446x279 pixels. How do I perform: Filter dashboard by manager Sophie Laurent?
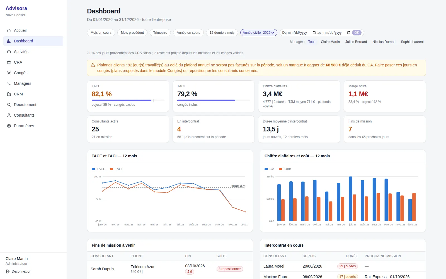pos(412,42)
